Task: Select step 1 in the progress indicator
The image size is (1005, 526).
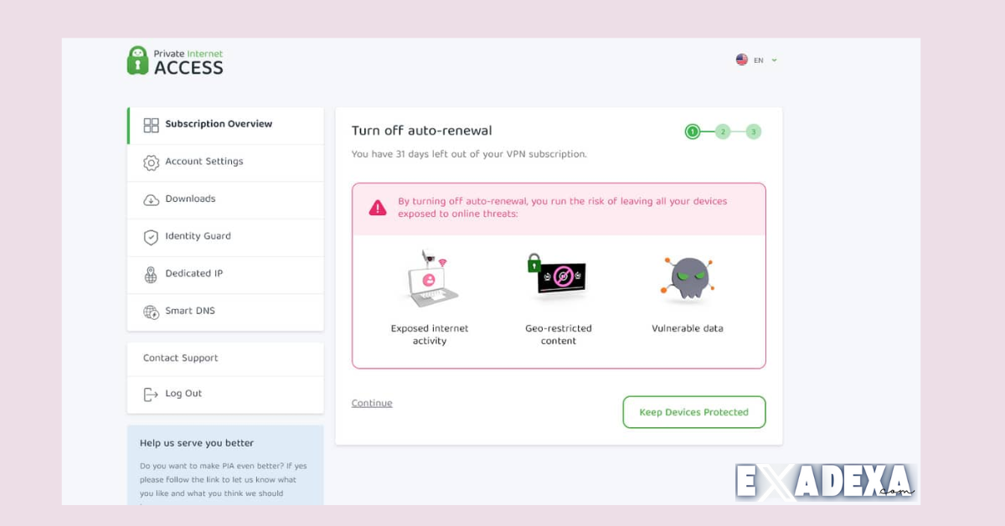Action: (691, 131)
